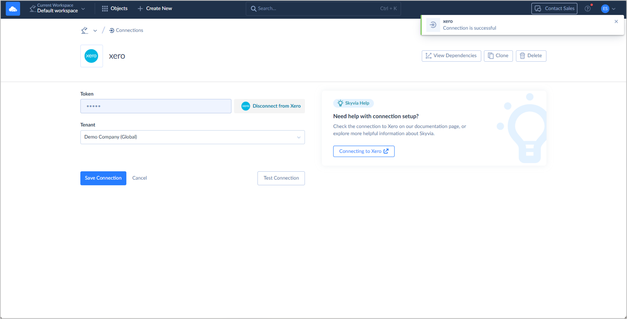
Task: Open the Create New menu
Action: 155,8
